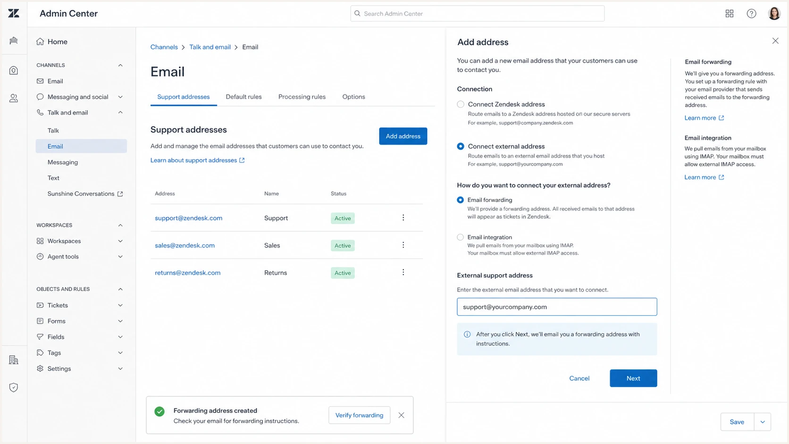Click the Email envelope icon under Channels

coord(40,81)
